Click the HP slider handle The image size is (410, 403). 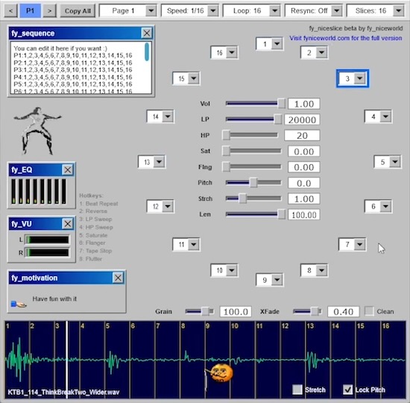point(226,135)
